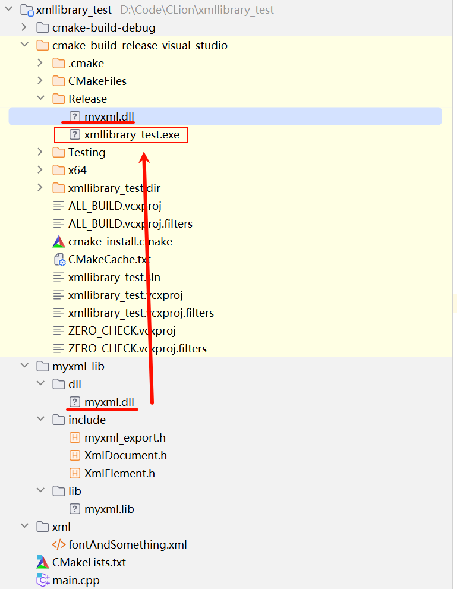This screenshot has width=457, height=589.
Task: Click the unknown-file icon of myxml.lib
Action: (x=75, y=509)
